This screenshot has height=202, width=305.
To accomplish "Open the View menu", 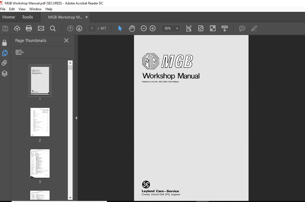I will 22,9.
